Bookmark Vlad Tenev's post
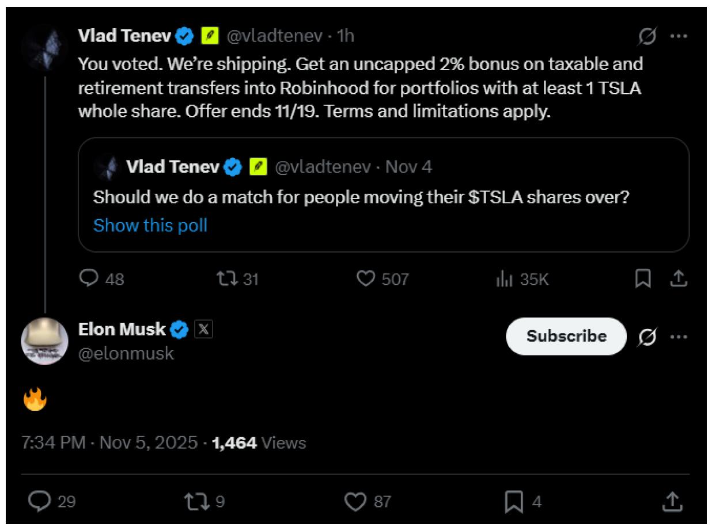 coord(642,279)
